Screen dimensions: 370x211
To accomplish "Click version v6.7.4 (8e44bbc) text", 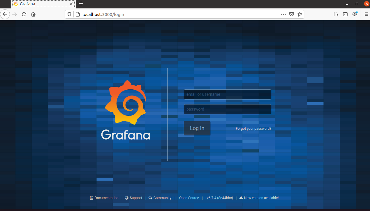I will [x=220, y=198].
